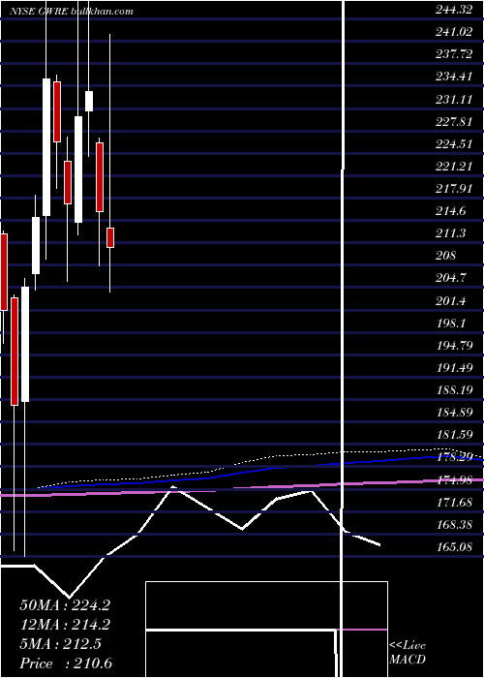The width and height of the screenshot is (484, 678).
Task: Select the 181.59 price level label
Action: coord(453,435)
